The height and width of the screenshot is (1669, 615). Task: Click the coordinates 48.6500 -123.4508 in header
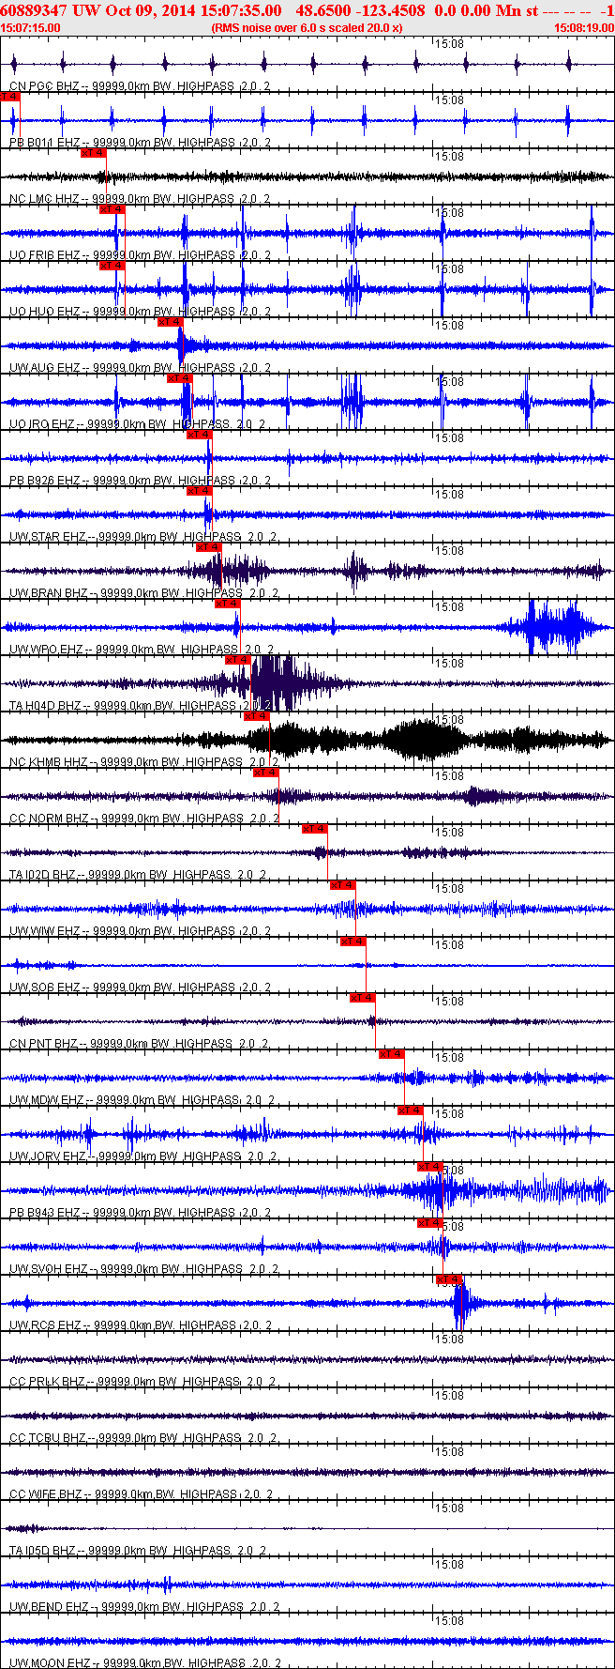[x=360, y=10]
